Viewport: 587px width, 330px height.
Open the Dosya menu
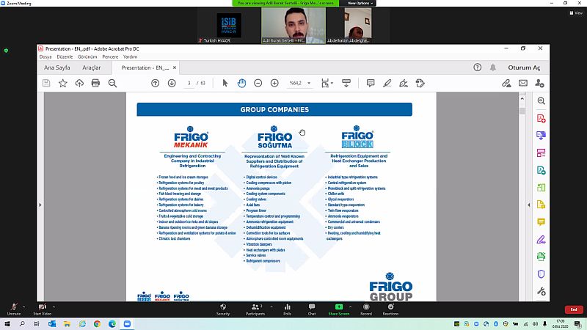pyautogui.click(x=45, y=57)
